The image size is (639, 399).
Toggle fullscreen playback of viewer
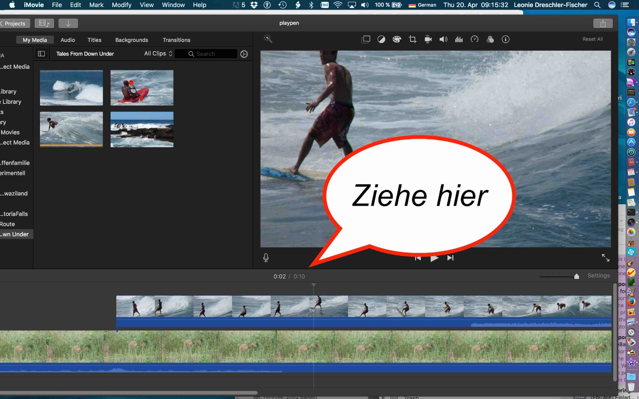click(605, 258)
